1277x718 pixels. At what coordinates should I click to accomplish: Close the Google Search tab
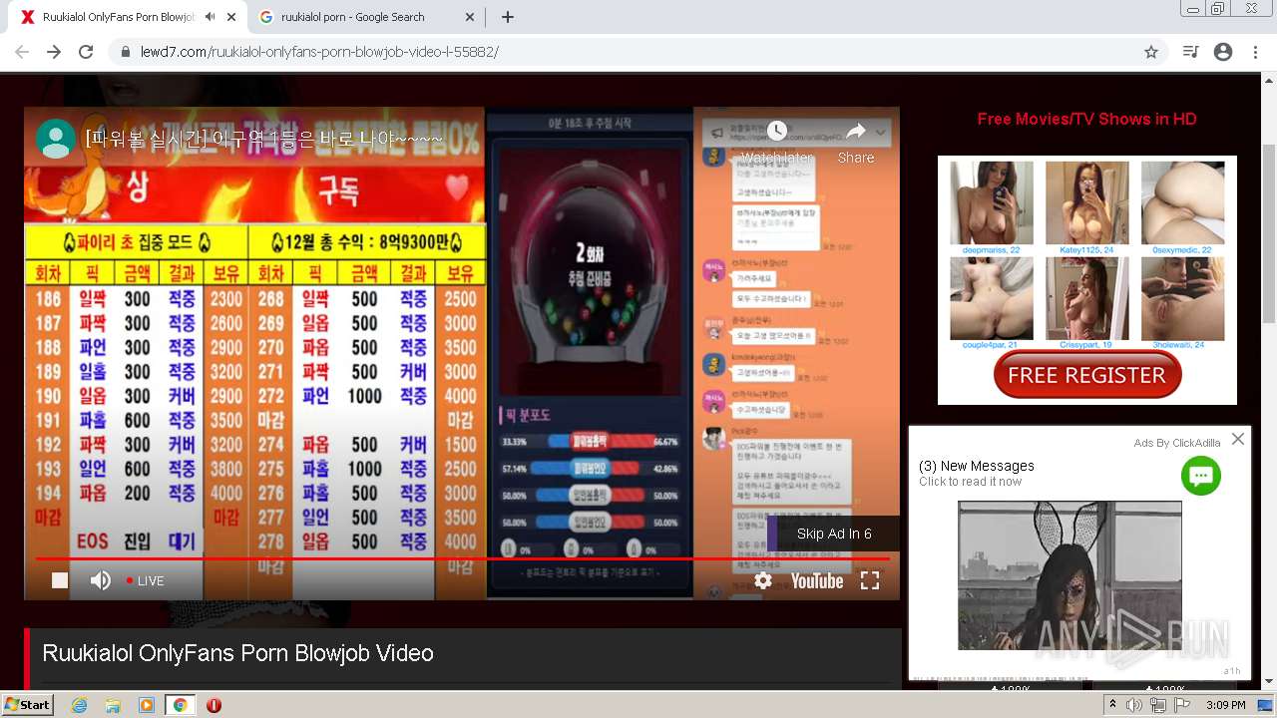(470, 17)
